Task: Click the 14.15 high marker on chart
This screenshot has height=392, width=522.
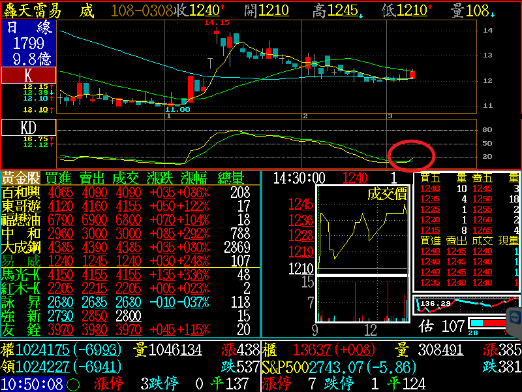Action: click(x=217, y=23)
